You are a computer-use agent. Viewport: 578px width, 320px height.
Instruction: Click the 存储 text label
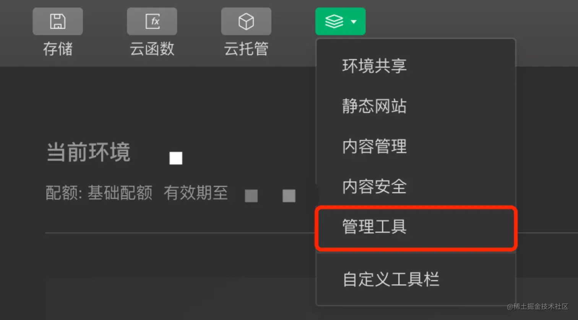coord(58,49)
